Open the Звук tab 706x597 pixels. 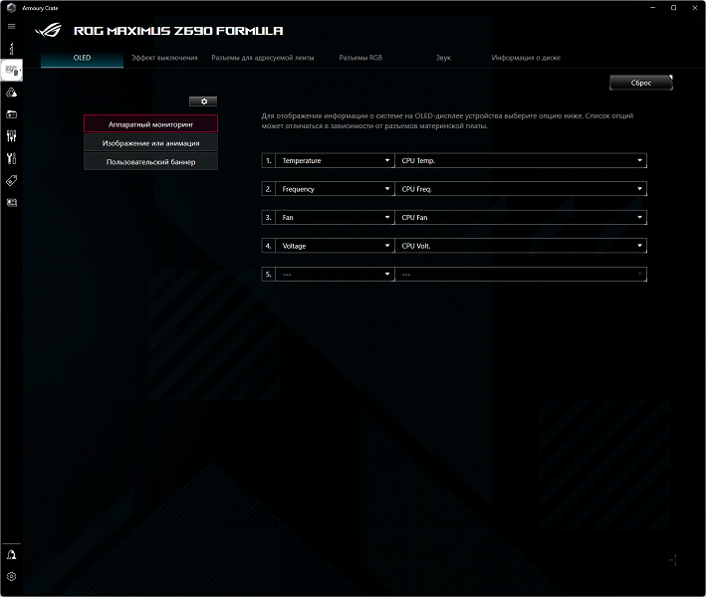tap(443, 58)
